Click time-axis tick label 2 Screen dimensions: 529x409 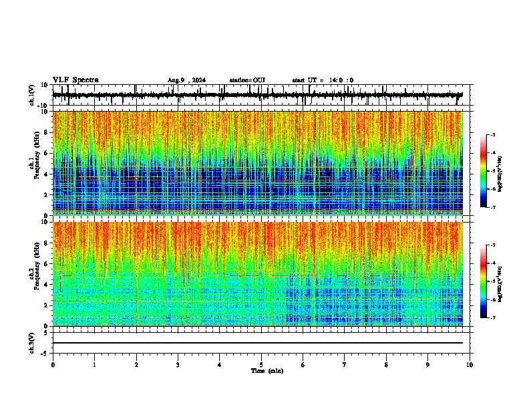pyautogui.click(x=136, y=365)
